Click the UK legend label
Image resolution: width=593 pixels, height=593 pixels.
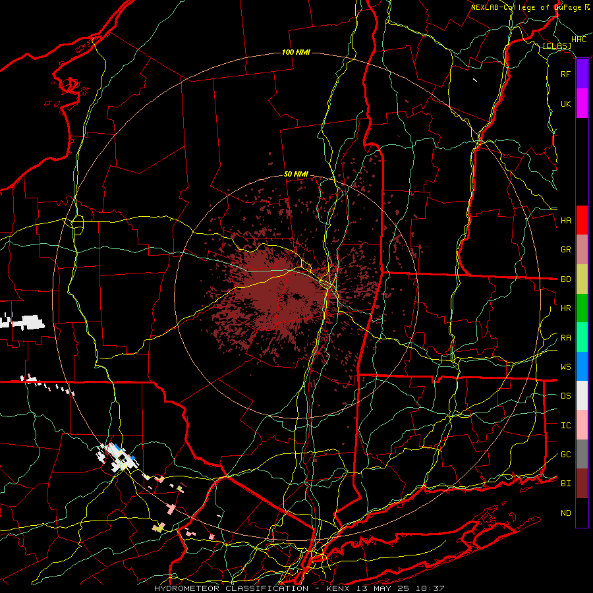coord(565,103)
